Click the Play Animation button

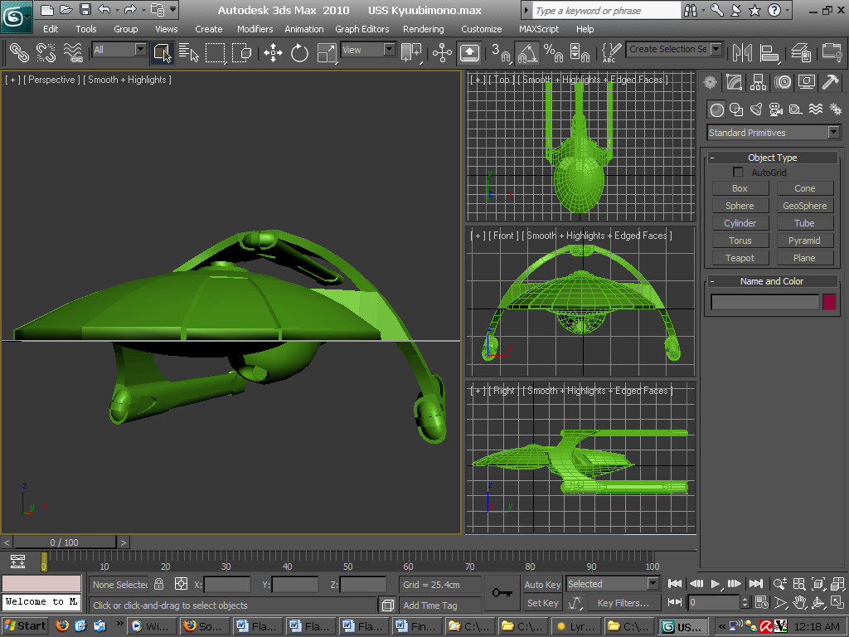(x=716, y=584)
